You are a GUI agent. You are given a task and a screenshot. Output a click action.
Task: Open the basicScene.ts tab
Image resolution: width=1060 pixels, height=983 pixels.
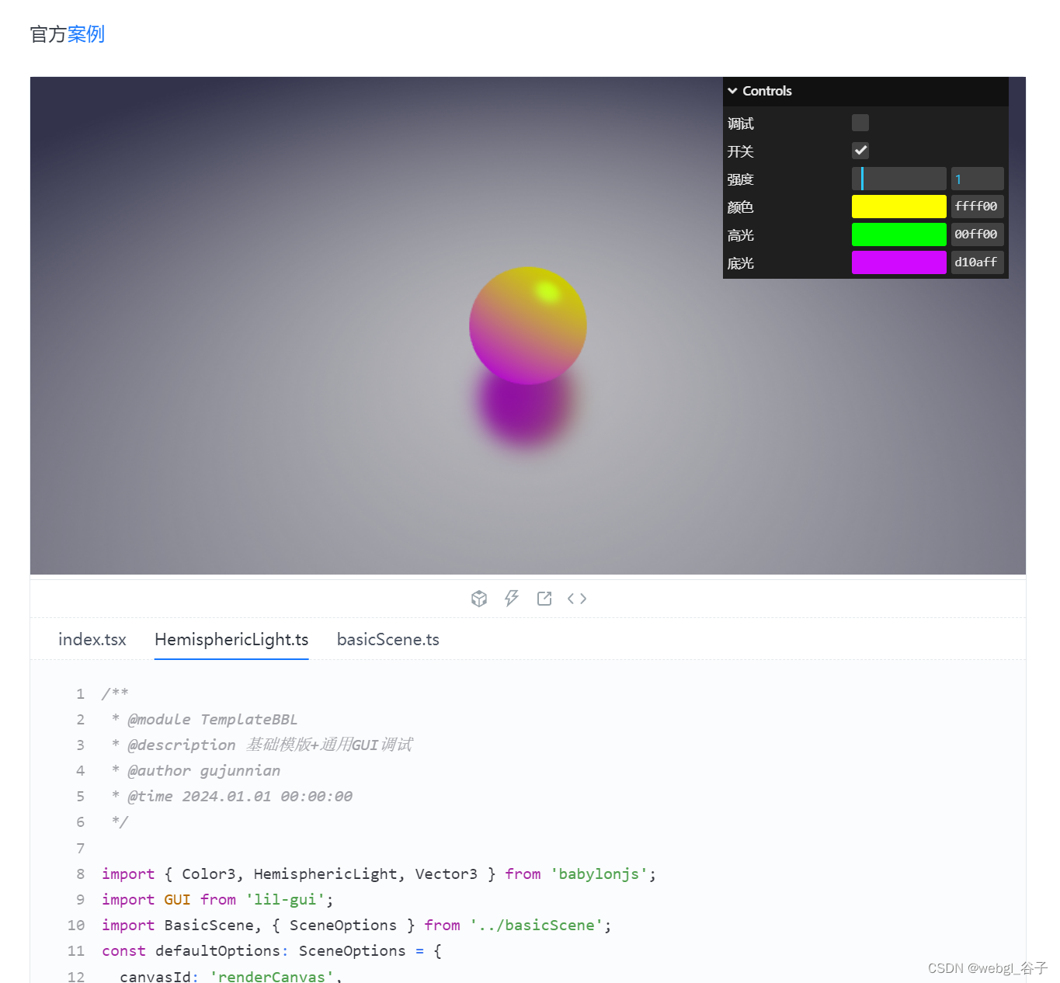(x=388, y=639)
